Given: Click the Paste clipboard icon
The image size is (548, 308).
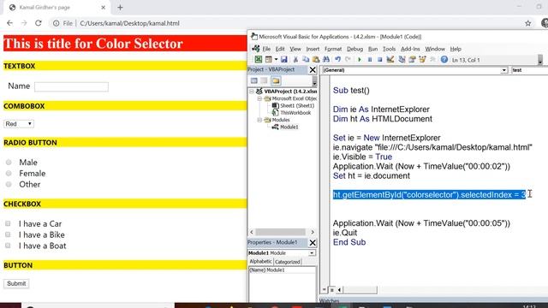Looking at the screenshot, I should point(316,60).
